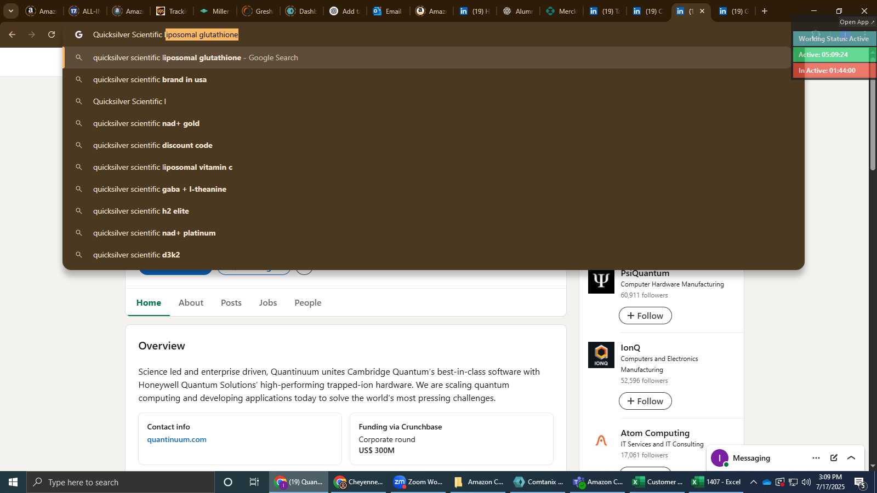
Task: Open the Messaging options ellipsis menu
Action: [x=816, y=458]
